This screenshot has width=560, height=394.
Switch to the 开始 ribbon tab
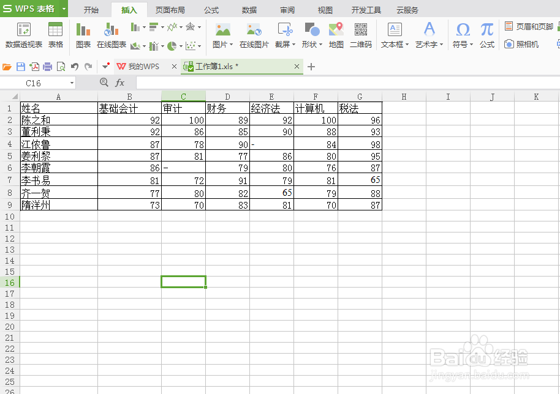click(x=91, y=10)
